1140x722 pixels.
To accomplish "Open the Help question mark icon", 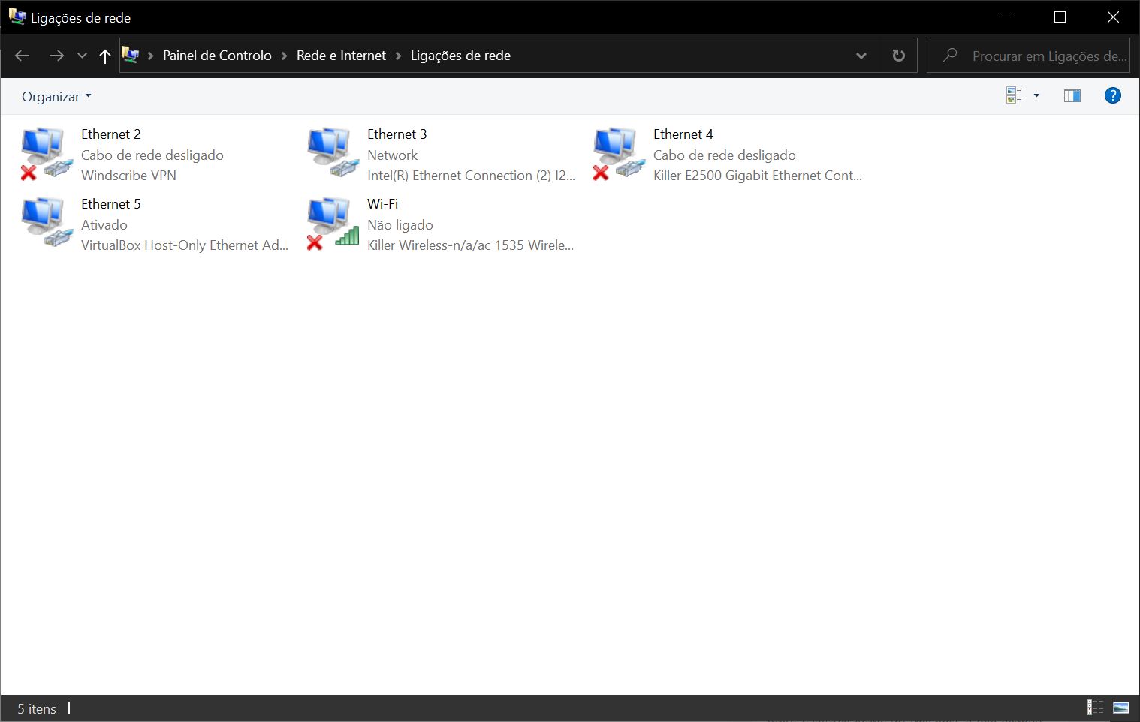I will pos(1112,95).
